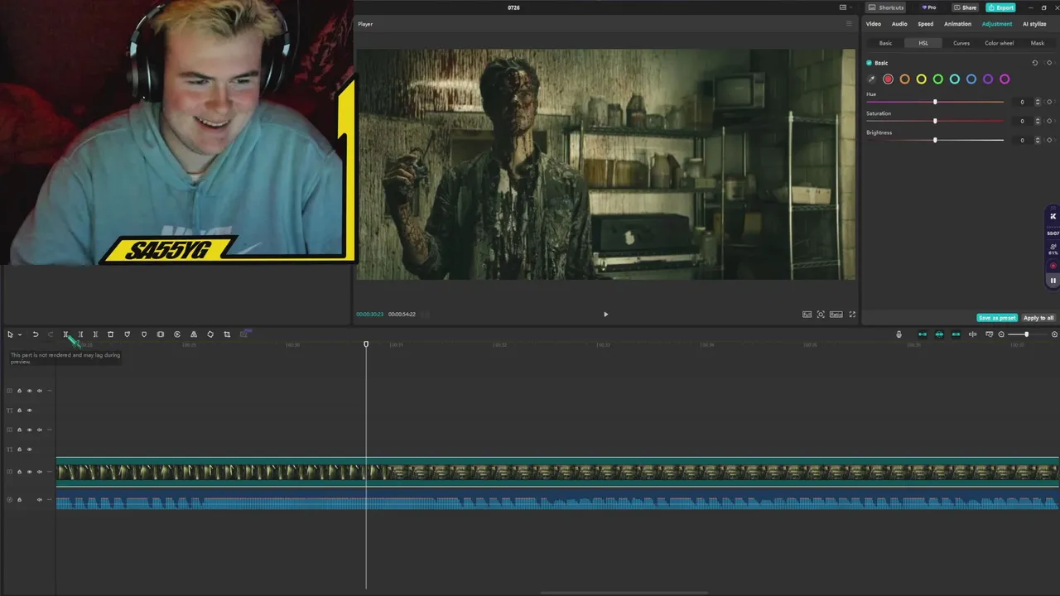1060x596 pixels.
Task: Click the trash Delete clip icon
Action: pyautogui.click(x=110, y=334)
